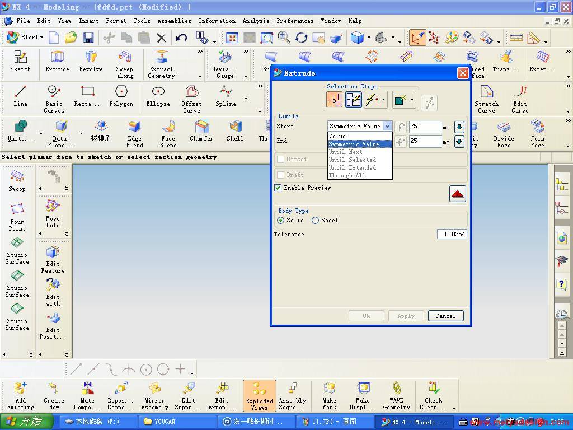Click the Start distance value field

425,127
